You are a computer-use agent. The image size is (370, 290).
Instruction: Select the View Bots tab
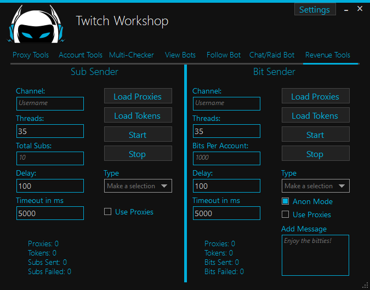pyautogui.click(x=180, y=55)
